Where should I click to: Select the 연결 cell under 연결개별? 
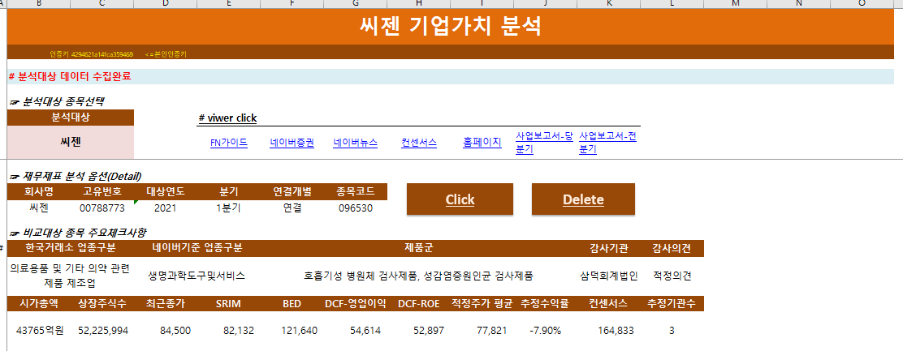pyautogui.click(x=292, y=208)
